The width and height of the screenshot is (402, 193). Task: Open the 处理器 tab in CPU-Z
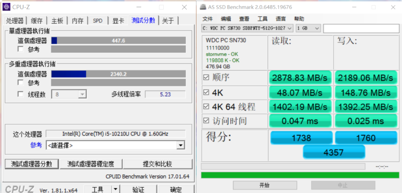pyautogui.click(x=15, y=20)
